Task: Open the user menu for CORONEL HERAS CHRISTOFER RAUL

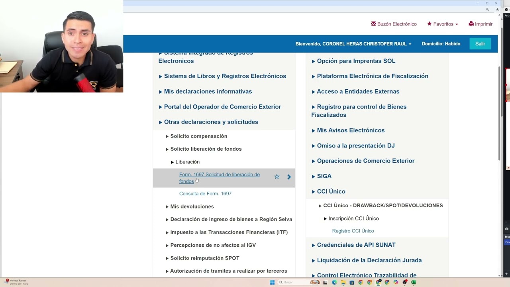Action: click(x=353, y=44)
